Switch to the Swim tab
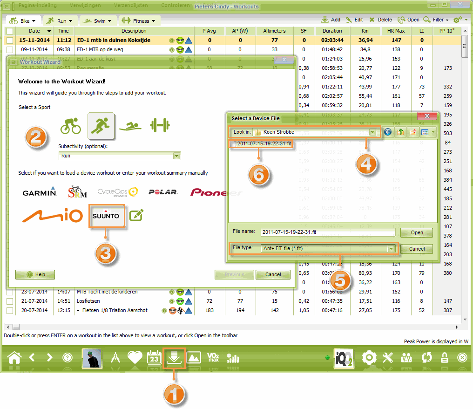Screen dimensions: 473x409 [97, 21]
